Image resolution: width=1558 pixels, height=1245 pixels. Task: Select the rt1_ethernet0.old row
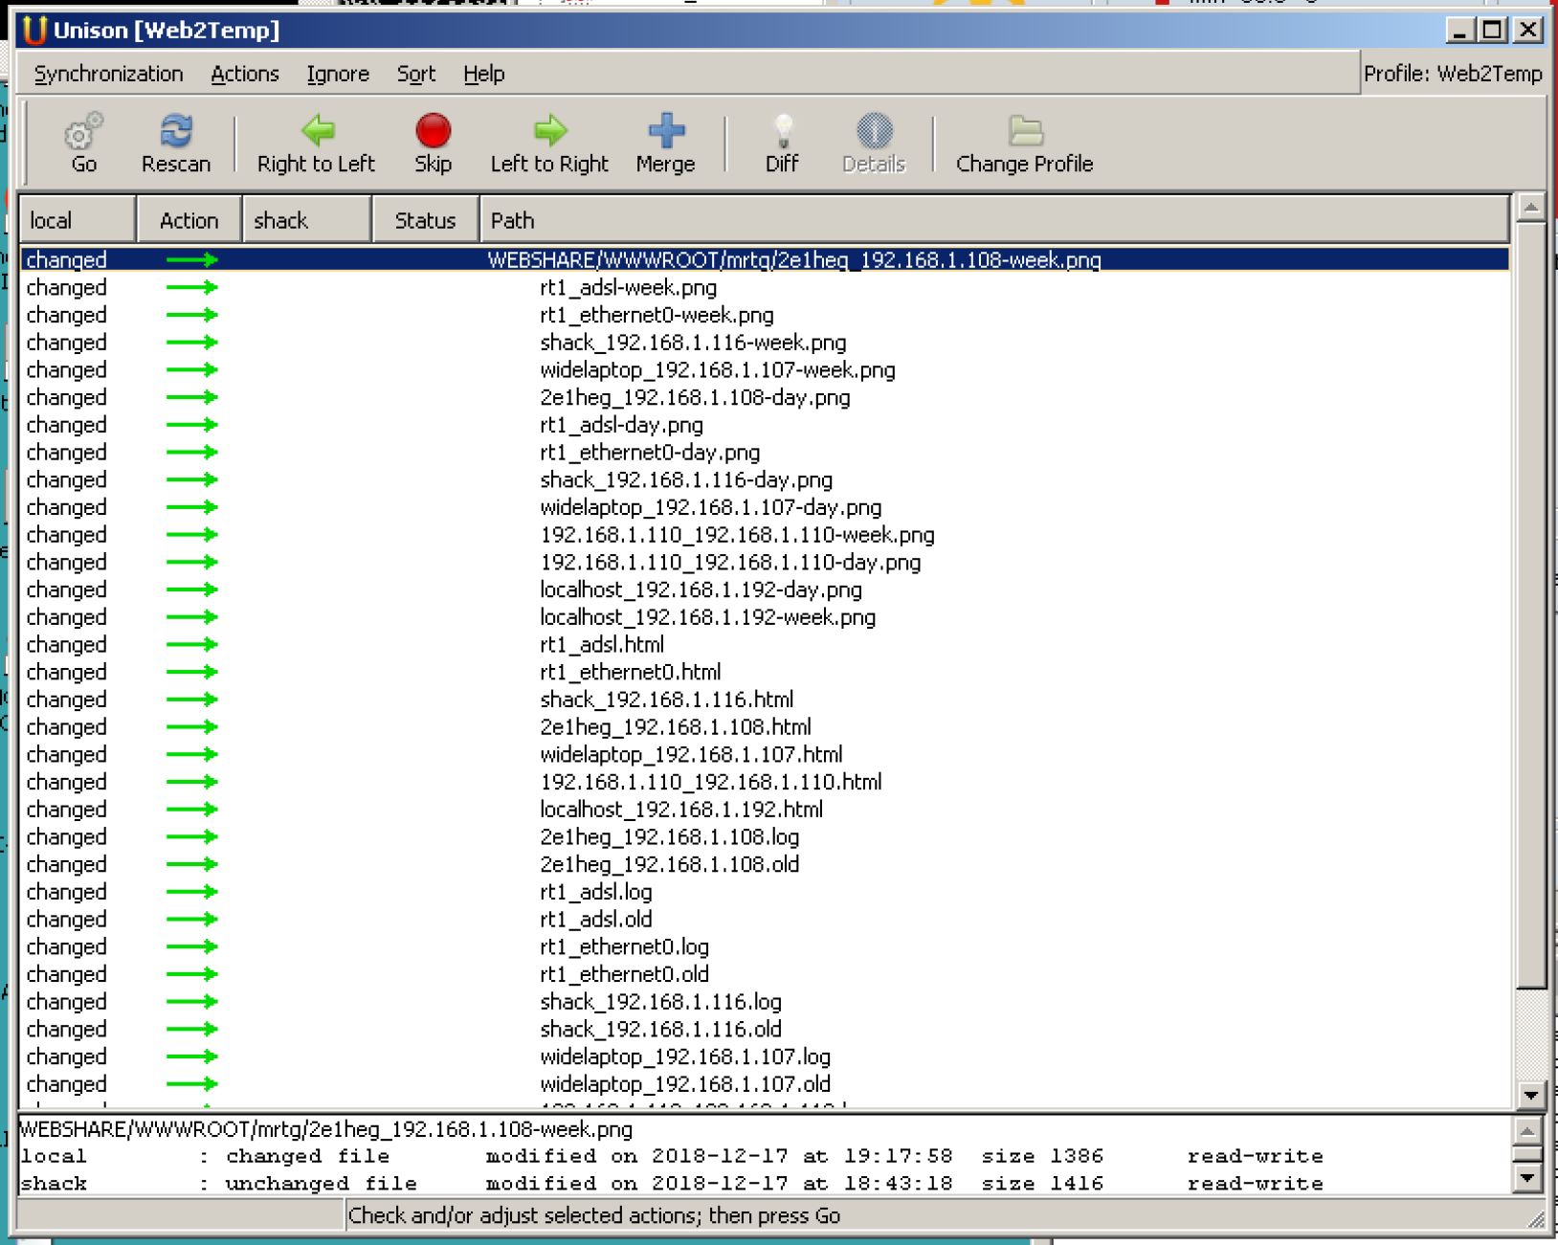765,974
